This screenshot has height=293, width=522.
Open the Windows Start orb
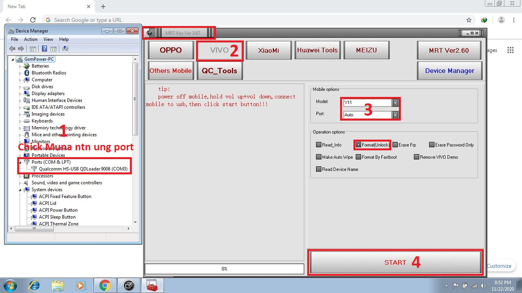pyautogui.click(x=10, y=286)
